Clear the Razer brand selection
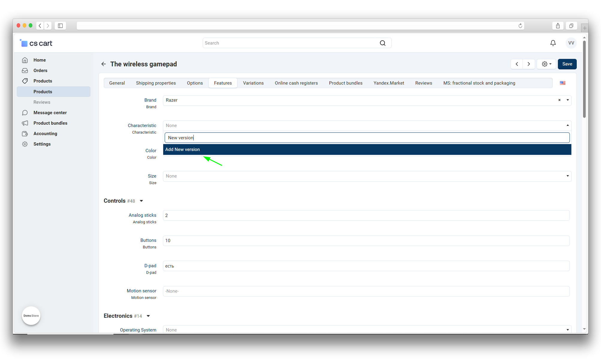Screen dimensions: 601x359 point(559,100)
